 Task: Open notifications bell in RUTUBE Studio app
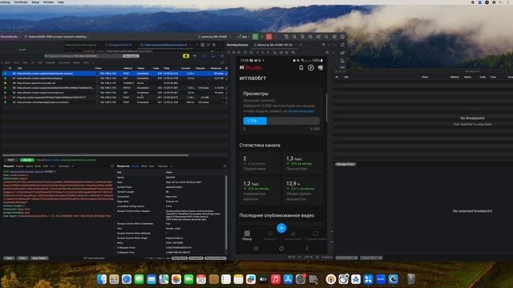click(301, 67)
